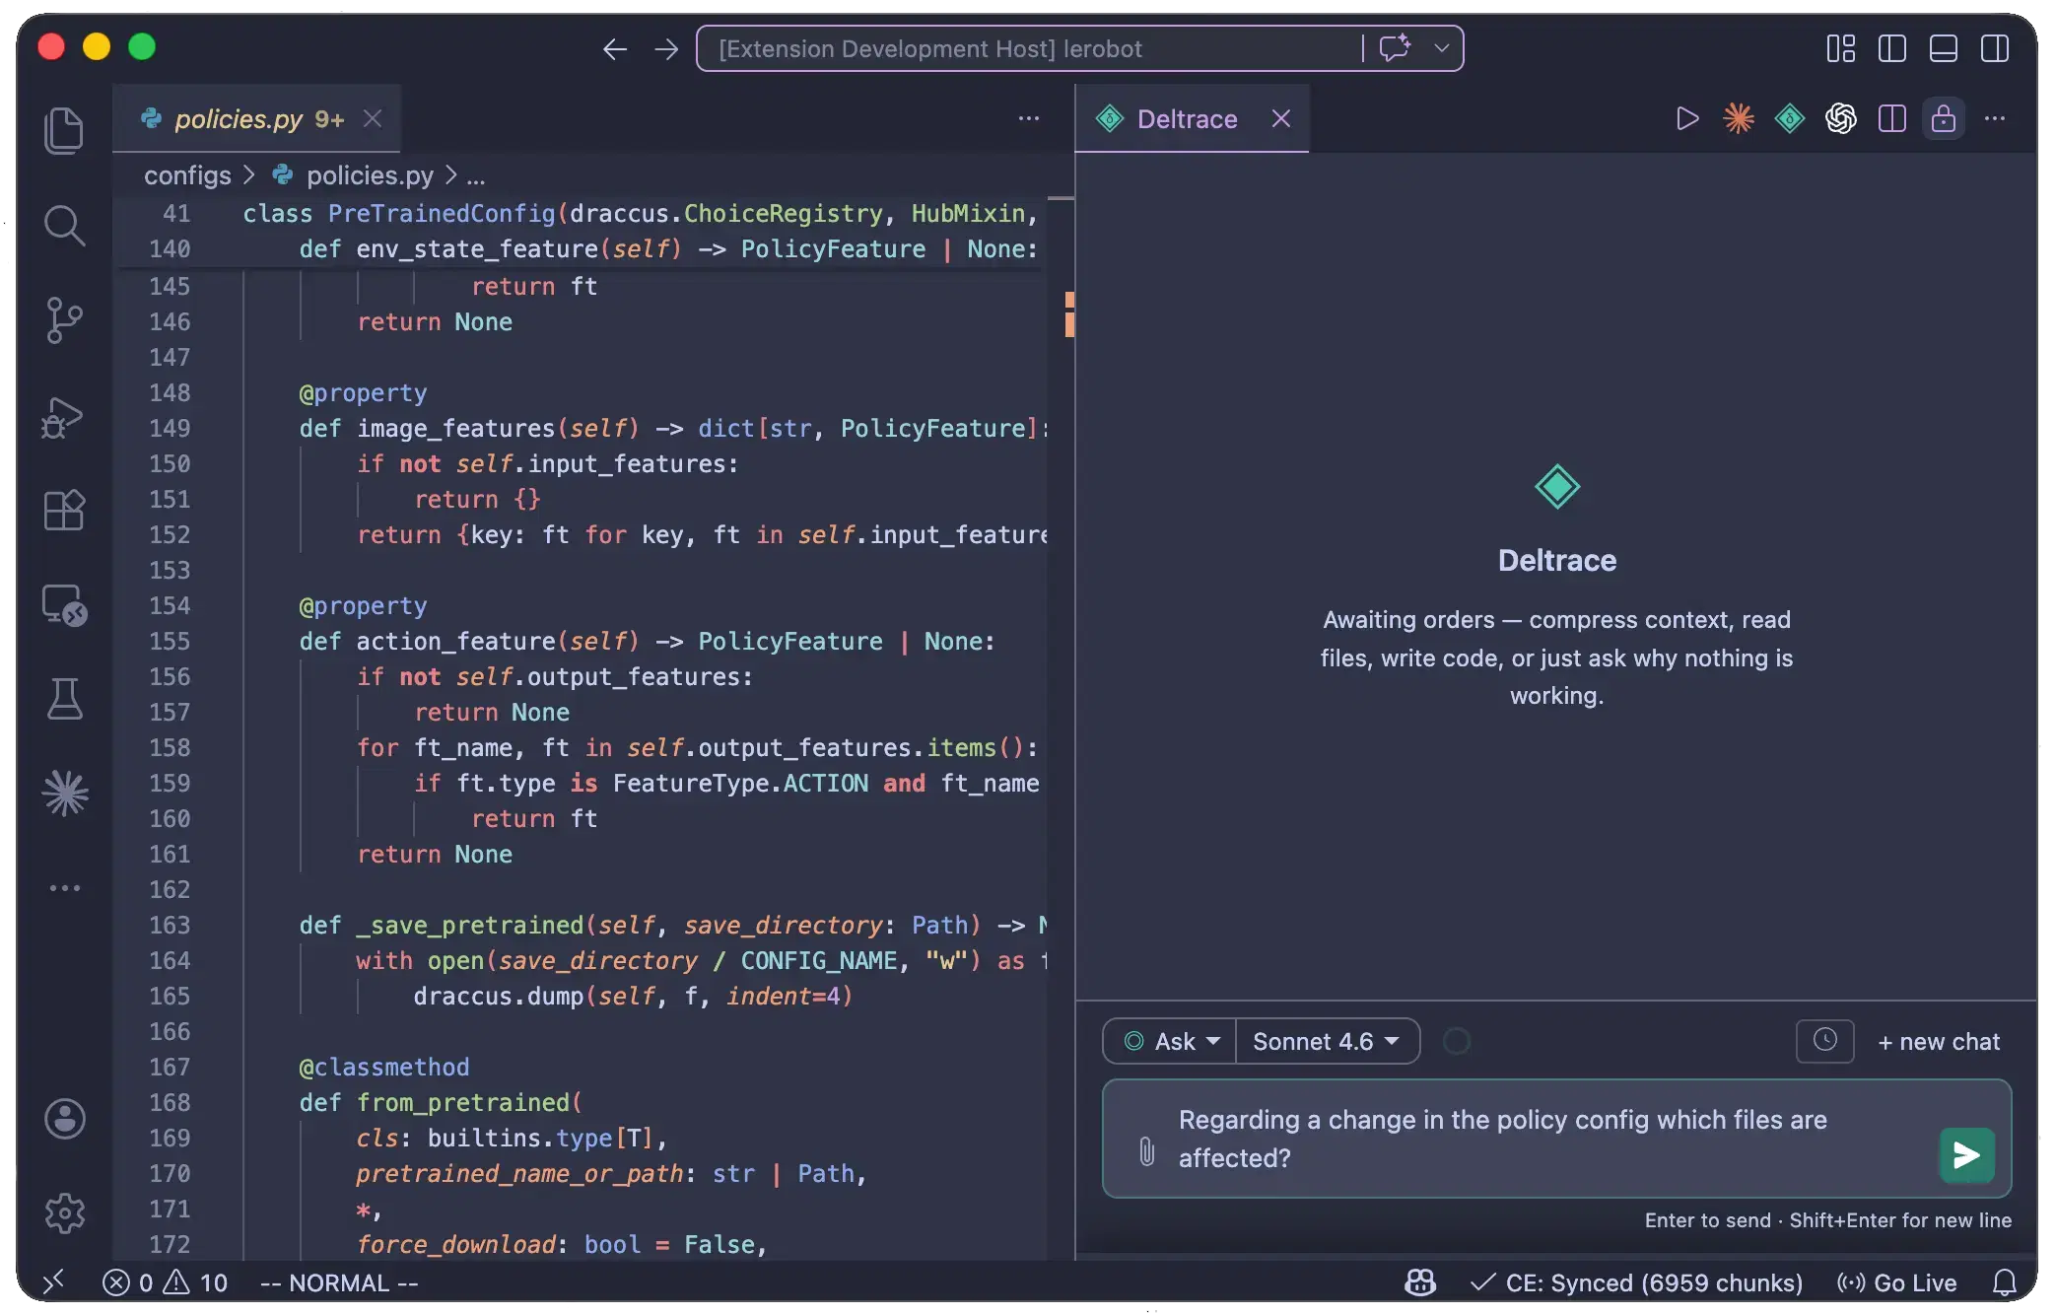Open the Sonnet 4.6 model dropdown

[1327, 1042]
